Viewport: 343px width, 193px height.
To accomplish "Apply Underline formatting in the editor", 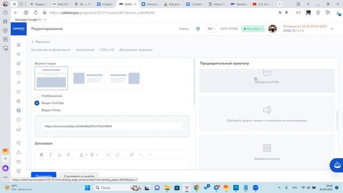I will (59, 155).
